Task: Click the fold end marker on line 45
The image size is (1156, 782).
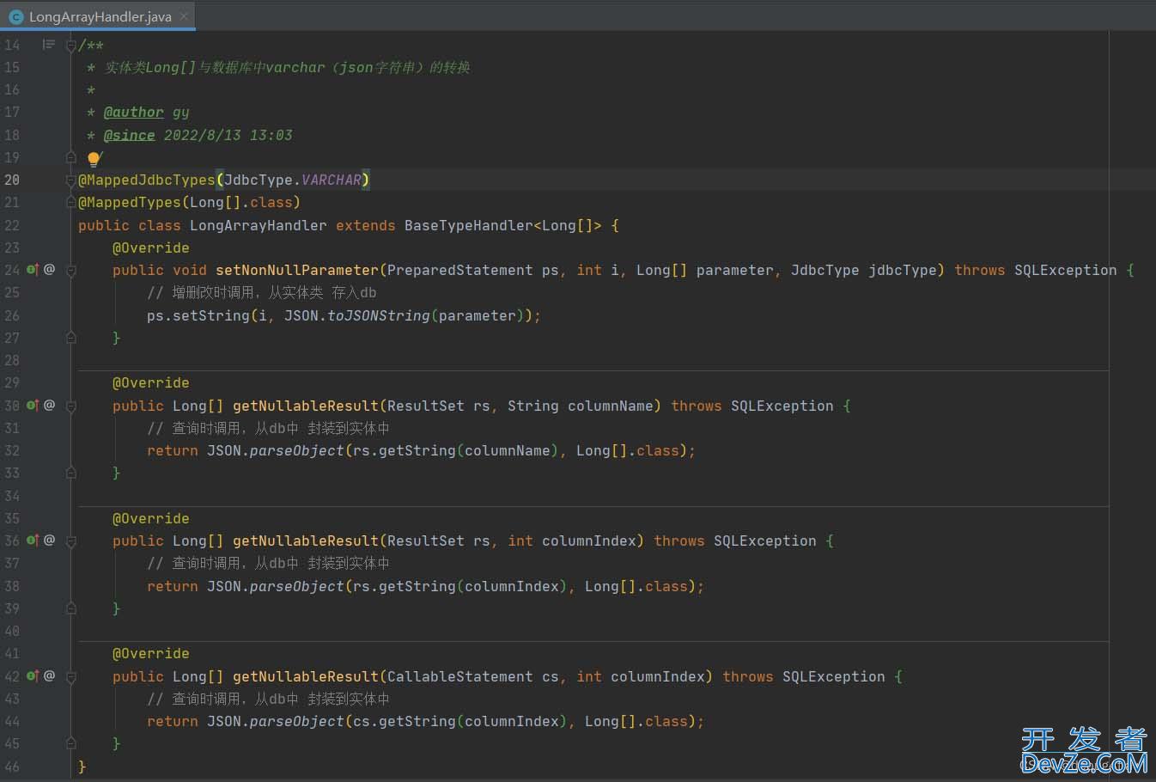Action: coord(71,743)
